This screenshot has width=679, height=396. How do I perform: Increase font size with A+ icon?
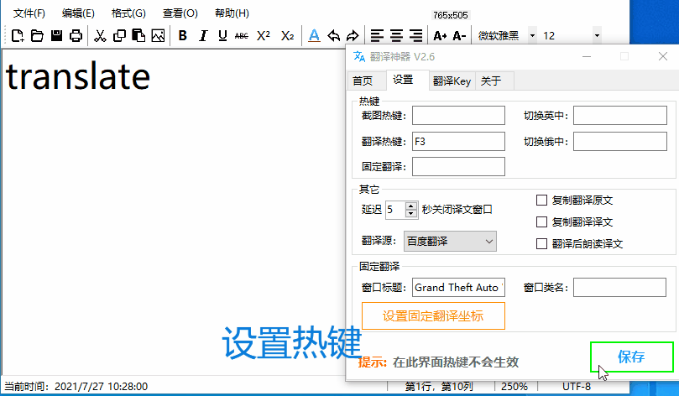440,35
